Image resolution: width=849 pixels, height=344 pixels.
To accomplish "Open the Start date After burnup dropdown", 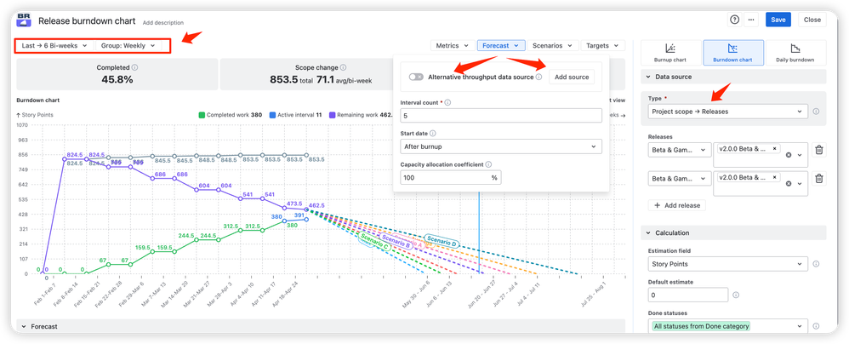I will [501, 146].
